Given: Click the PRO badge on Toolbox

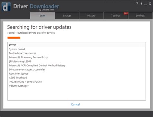Looking at the screenshot, I should click(x=126, y=14).
